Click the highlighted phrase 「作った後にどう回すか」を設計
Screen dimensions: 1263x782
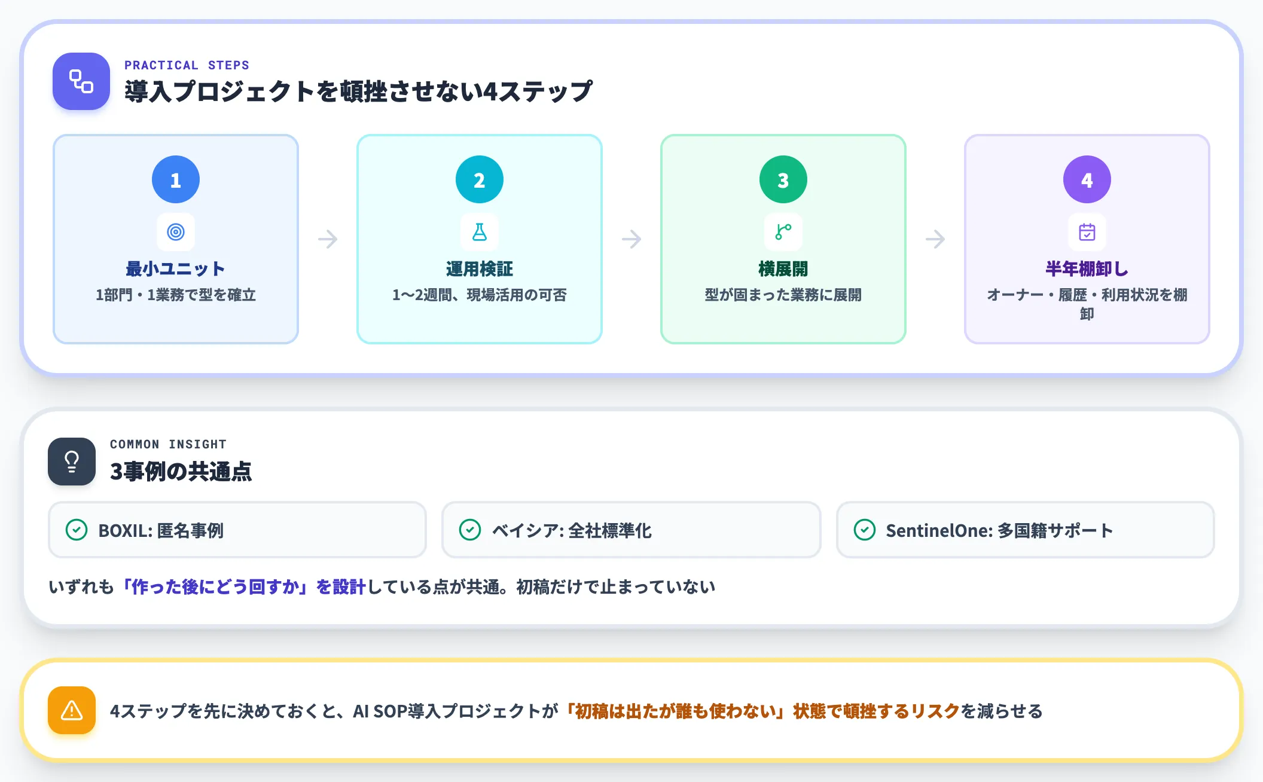(242, 587)
